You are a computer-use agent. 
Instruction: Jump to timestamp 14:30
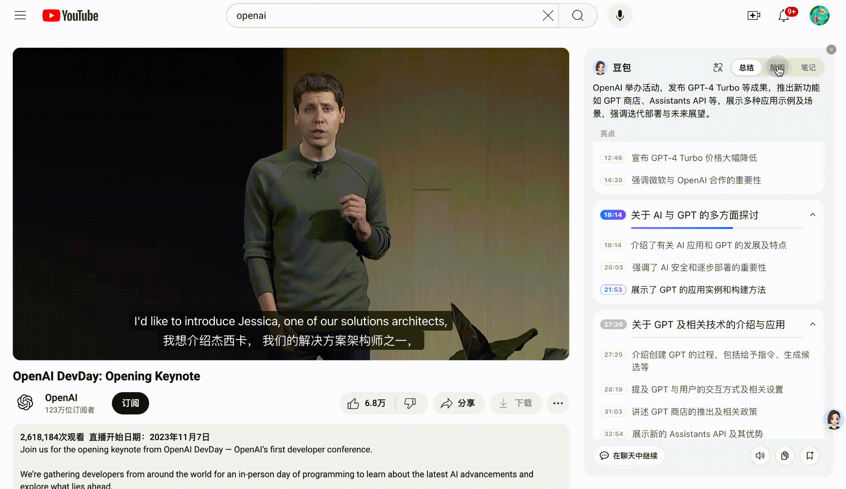(x=613, y=180)
